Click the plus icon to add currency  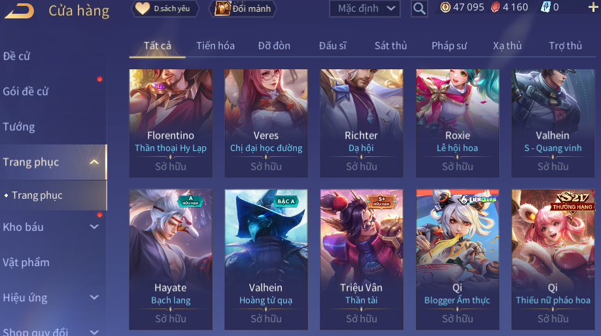point(593,7)
